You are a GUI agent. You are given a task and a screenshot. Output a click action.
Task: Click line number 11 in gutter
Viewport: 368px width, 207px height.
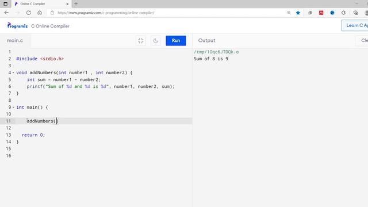coord(9,121)
